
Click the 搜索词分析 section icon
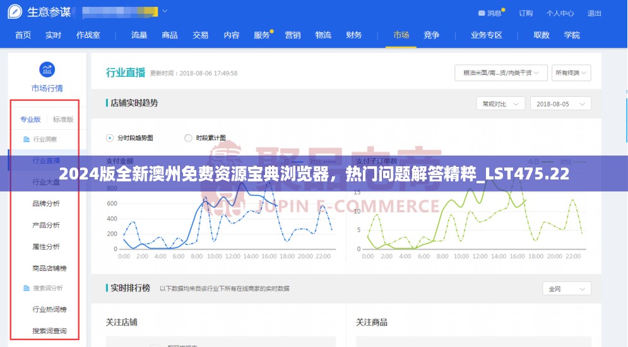tap(26, 288)
